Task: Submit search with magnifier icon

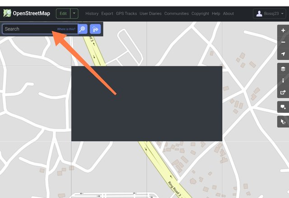Action: coord(82,29)
